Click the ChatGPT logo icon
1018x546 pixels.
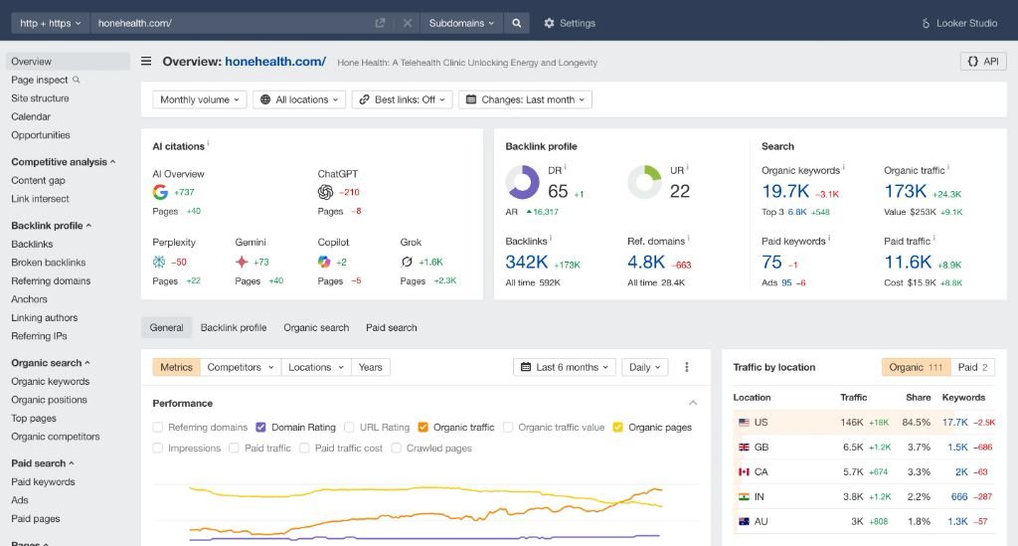coord(325,192)
